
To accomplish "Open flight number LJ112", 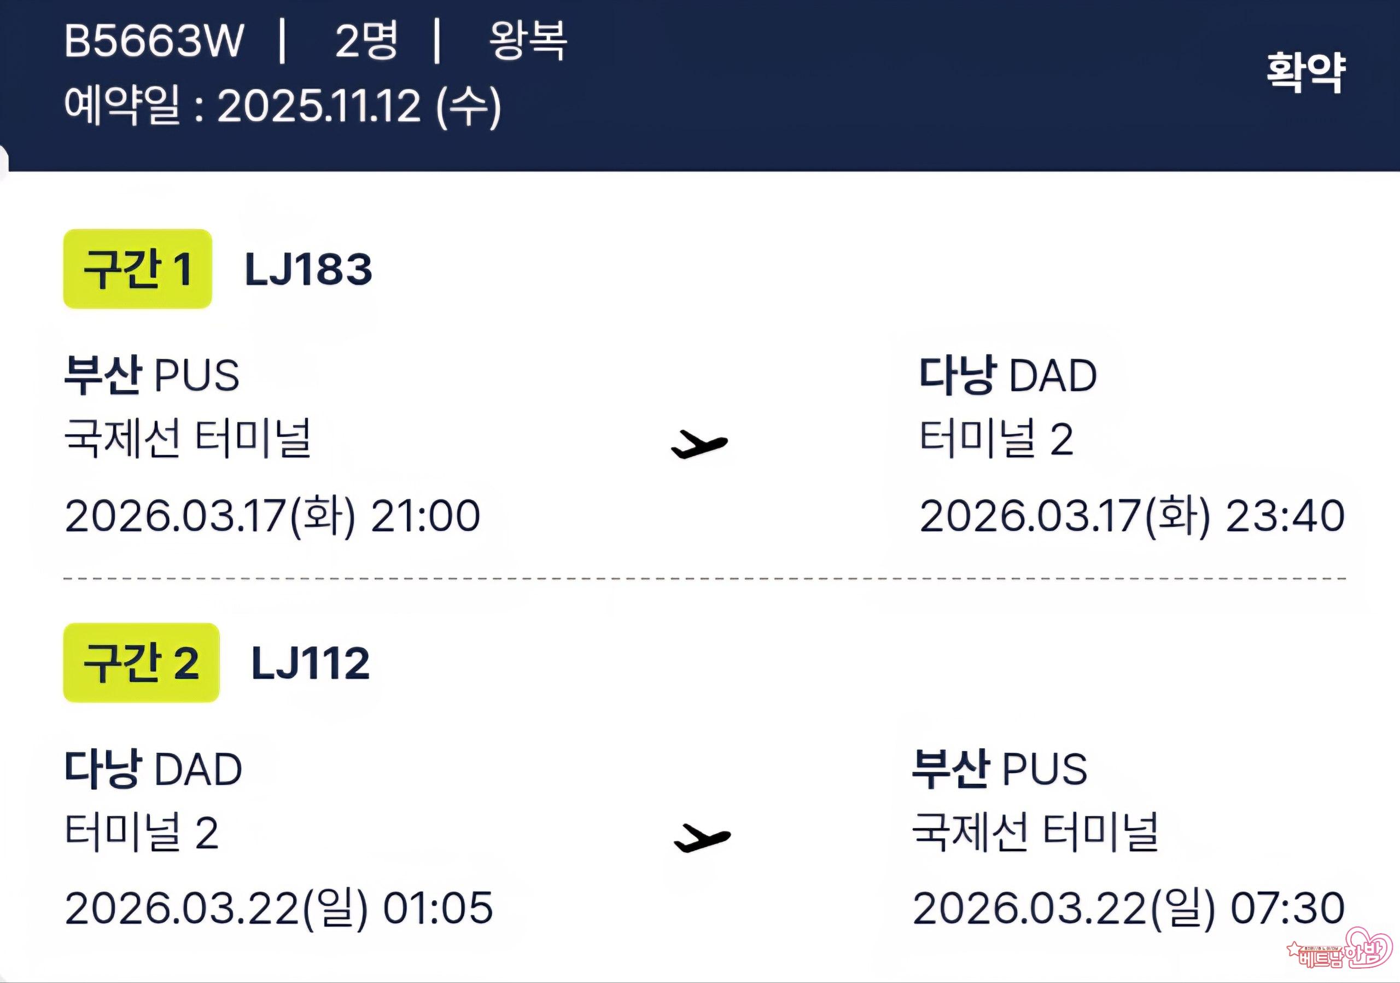I will coord(311,664).
